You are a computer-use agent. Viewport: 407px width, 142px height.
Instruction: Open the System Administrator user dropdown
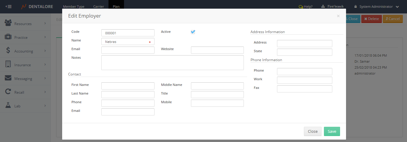click(x=376, y=7)
